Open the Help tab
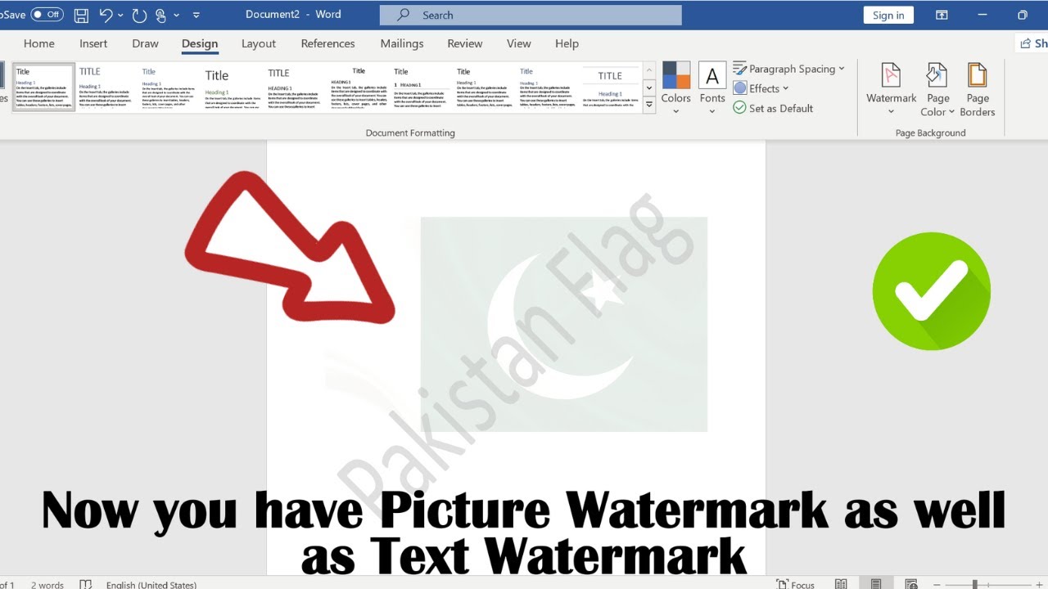The height and width of the screenshot is (589, 1048). (x=567, y=43)
